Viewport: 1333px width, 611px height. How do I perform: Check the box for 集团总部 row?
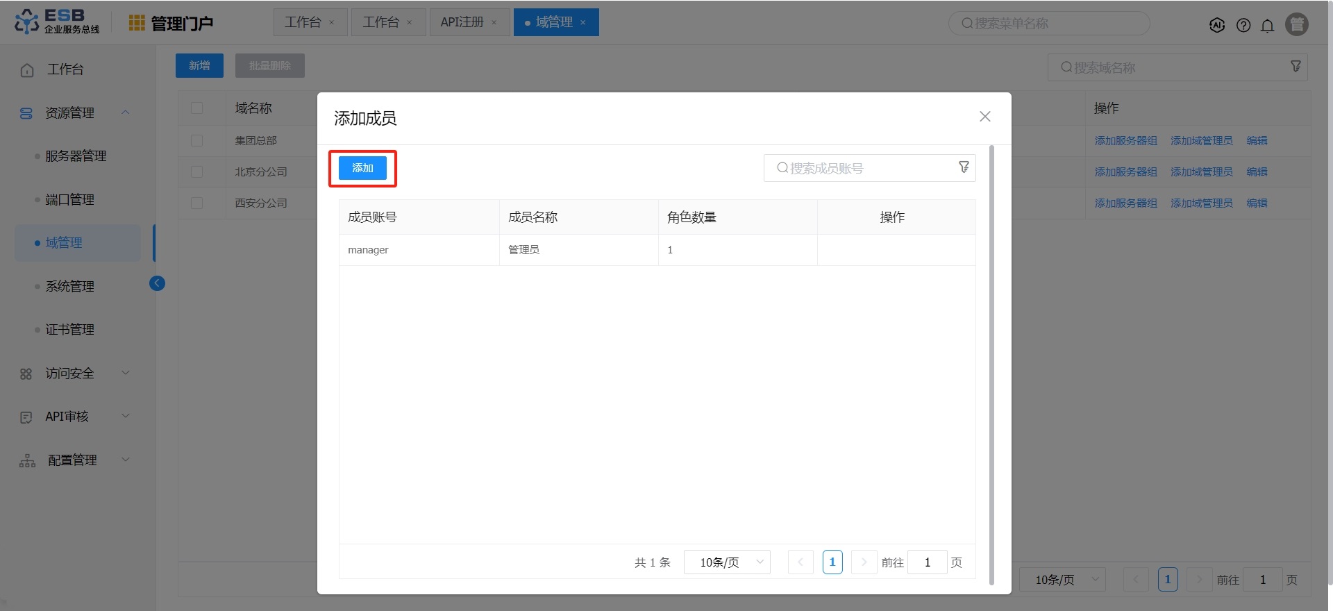197,140
